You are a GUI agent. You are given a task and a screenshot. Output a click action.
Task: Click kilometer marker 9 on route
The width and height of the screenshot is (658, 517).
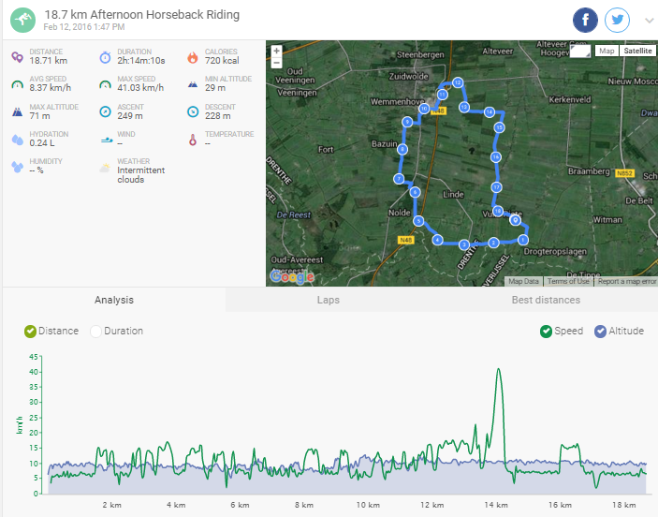(x=407, y=122)
